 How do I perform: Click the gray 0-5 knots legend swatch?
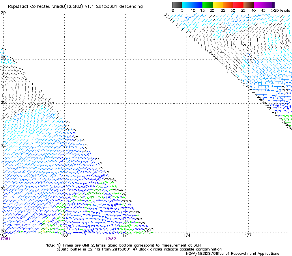point(177,5)
